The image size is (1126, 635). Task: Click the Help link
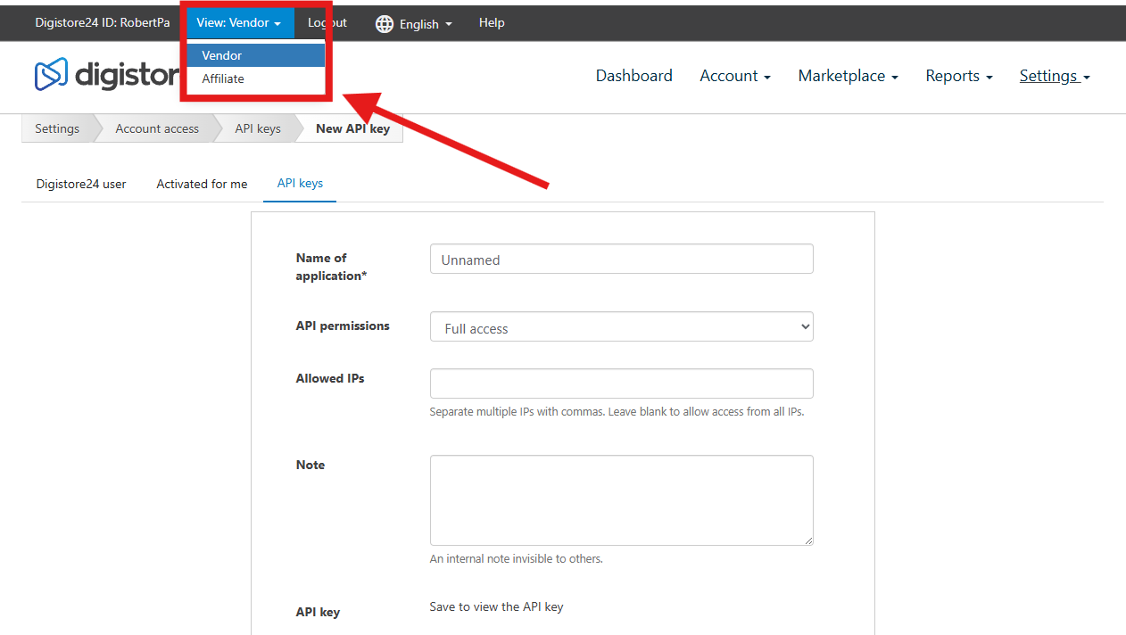(x=492, y=23)
